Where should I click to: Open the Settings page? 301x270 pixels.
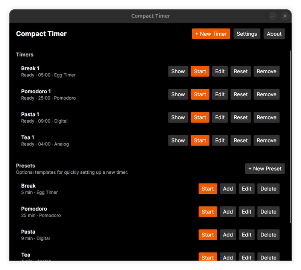pyautogui.click(x=247, y=34)
